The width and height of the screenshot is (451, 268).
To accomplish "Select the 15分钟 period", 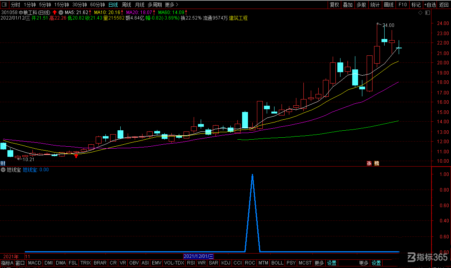I will click(62, 5).
